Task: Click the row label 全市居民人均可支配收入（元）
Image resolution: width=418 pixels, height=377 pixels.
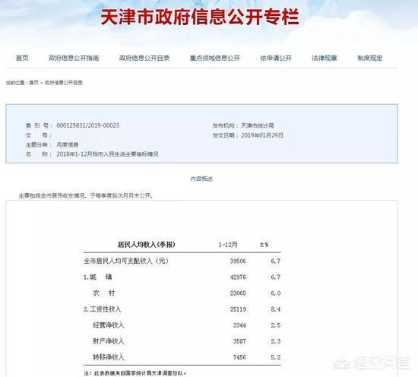Action: click(x=126, y=261)
